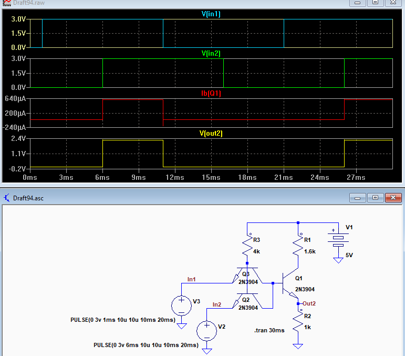Click the Draft94.raw waveform window icon

click(x=7, y=3)
